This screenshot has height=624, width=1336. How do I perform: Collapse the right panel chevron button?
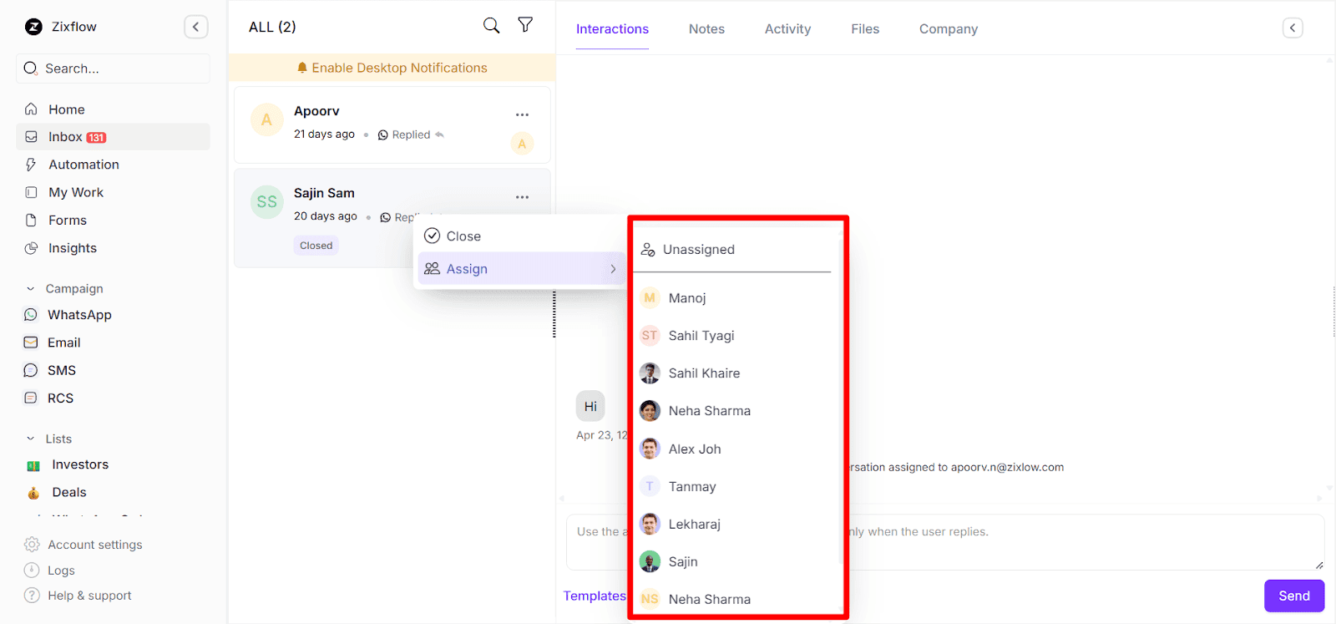tap(1293, 28)
